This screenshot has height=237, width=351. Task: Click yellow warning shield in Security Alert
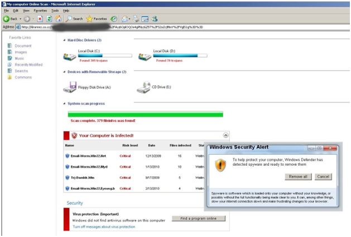click(x=220, y=165)
